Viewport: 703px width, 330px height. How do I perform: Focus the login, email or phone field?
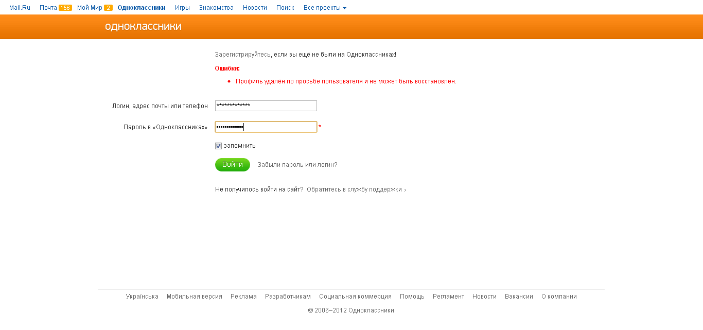tap(266, 106)
